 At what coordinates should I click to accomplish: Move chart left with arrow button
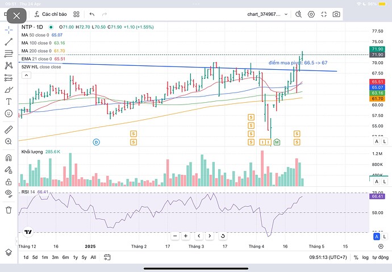click(199, 236)
